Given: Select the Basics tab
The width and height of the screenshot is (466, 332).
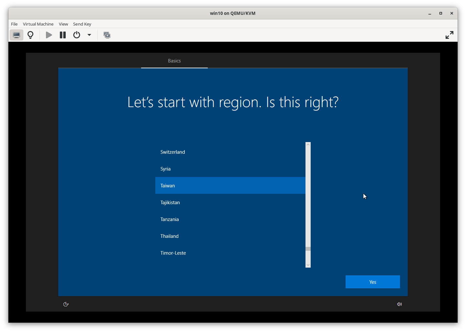Looking at the screenshot, I should [x=174, y=61].
